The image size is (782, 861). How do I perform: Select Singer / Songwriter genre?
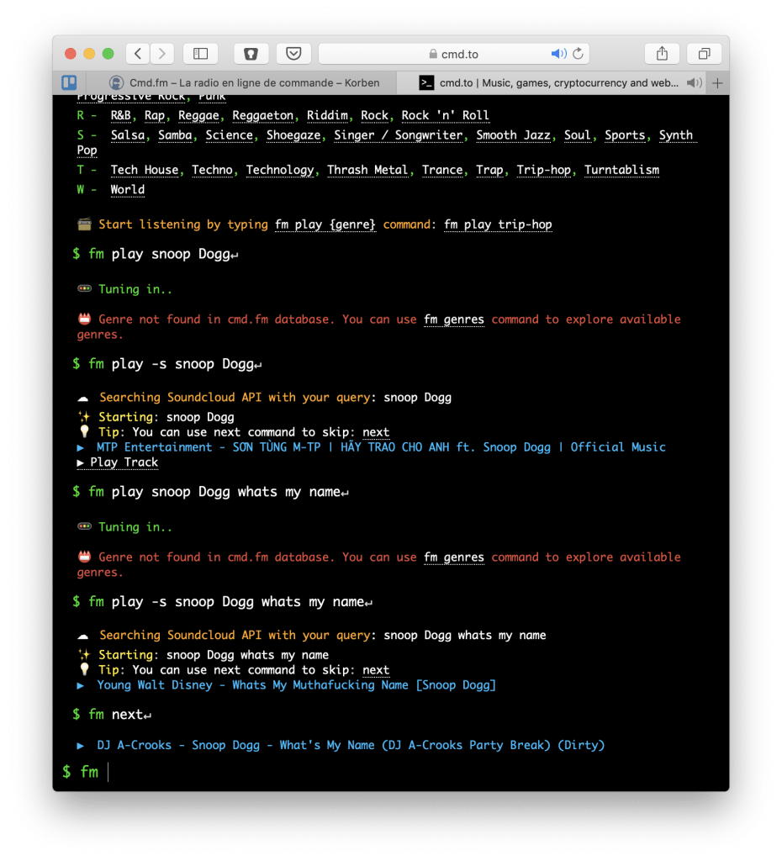tap(398, 135)
